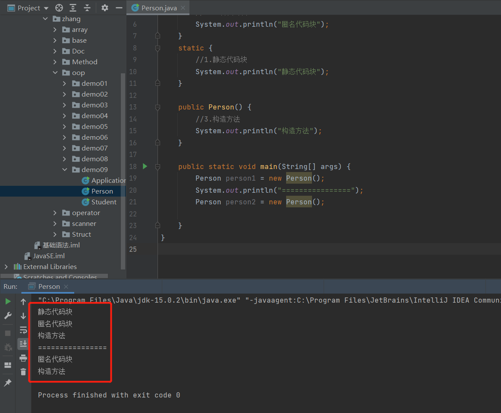Select the Person run tab

[48, 287]
